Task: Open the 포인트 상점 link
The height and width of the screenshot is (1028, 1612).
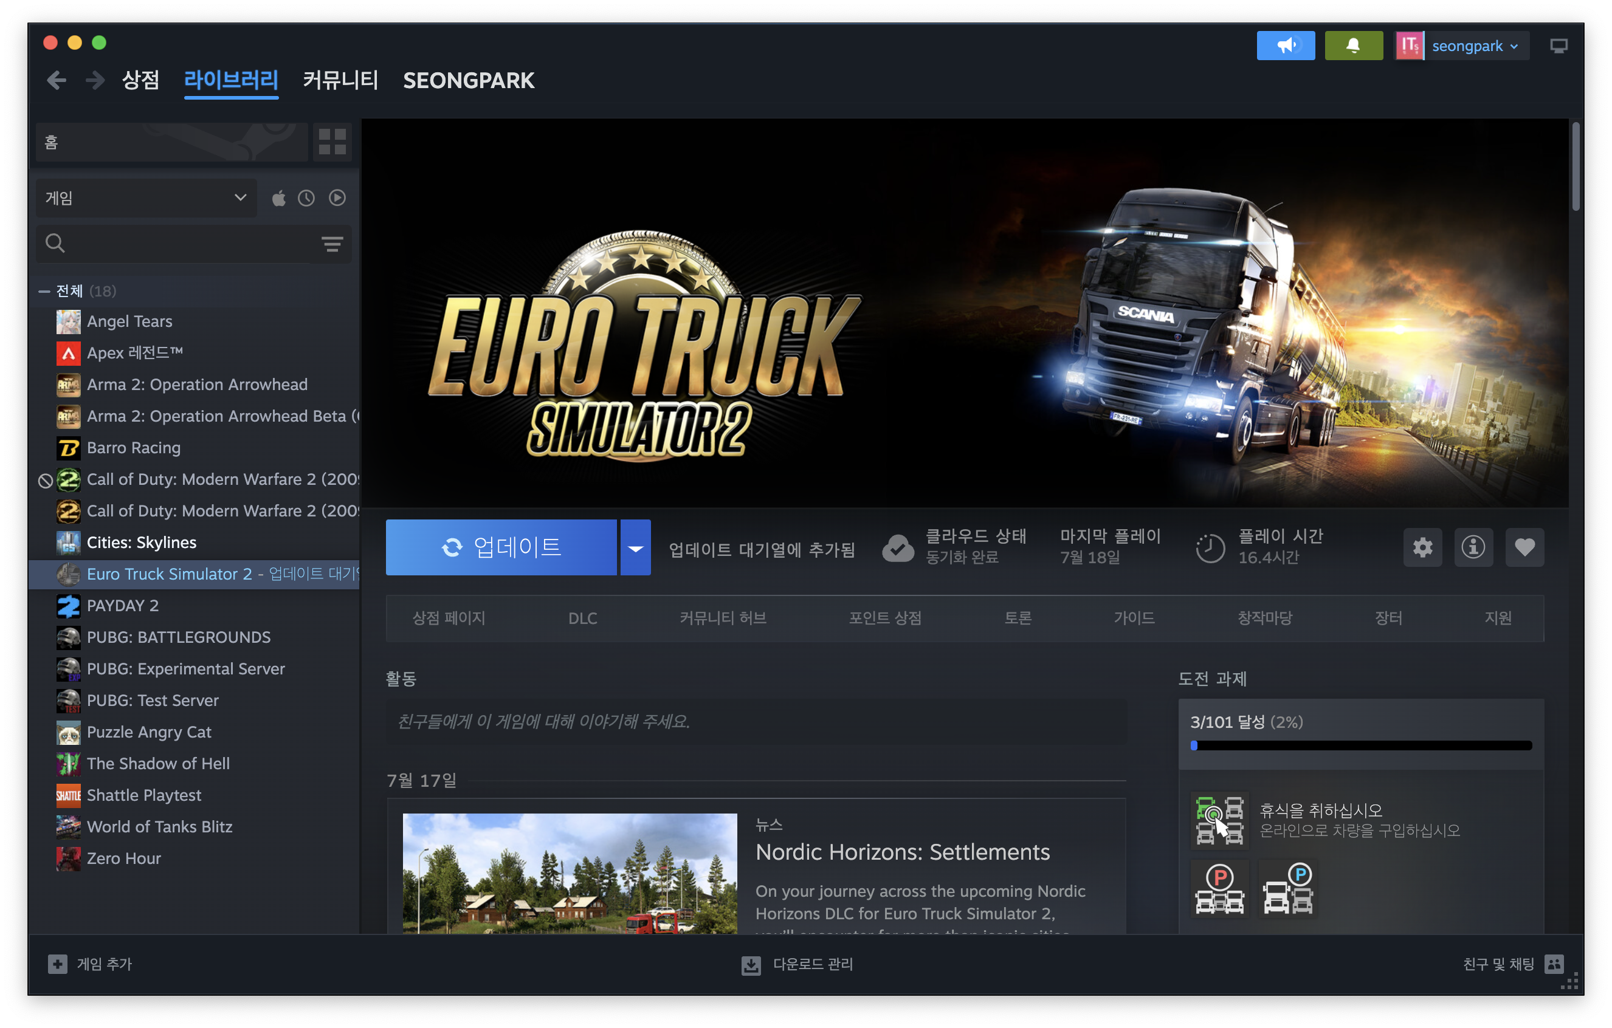Action: 885,619
